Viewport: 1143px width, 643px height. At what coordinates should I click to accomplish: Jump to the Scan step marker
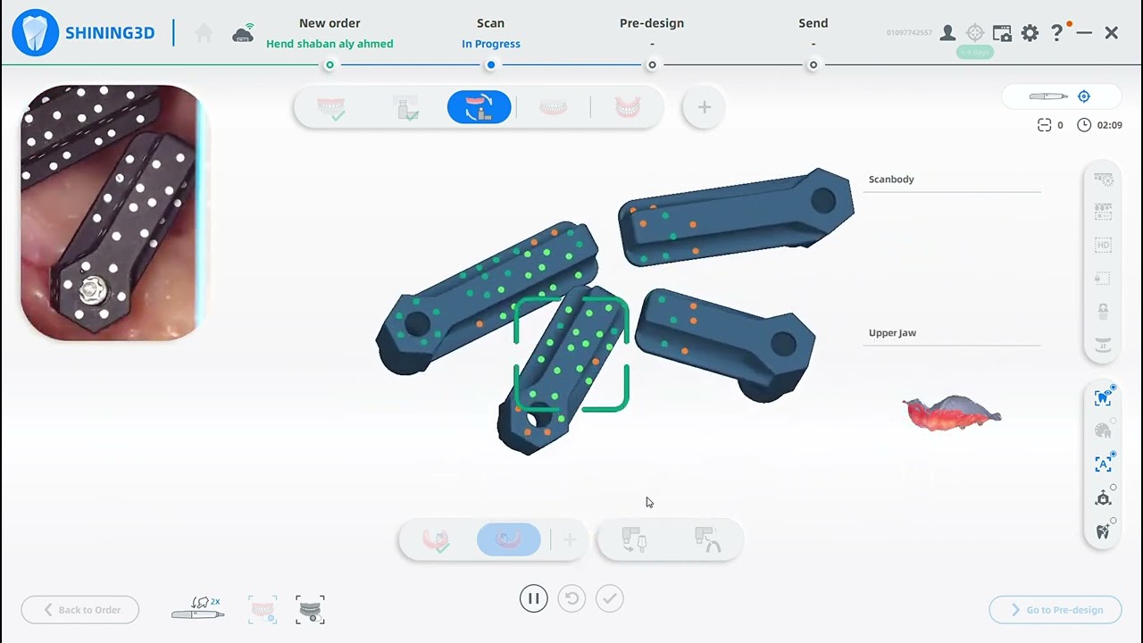(x=490, y=65)
